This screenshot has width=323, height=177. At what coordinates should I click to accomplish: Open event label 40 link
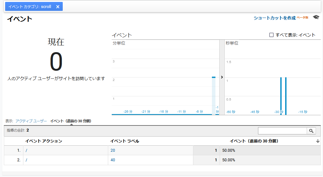tap(113, 160)
